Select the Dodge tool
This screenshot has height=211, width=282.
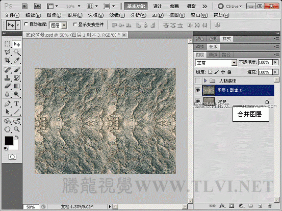pyautogui.click(x=17, y=94)
